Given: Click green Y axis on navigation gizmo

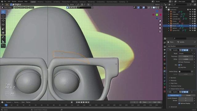Looking at the screenshot, I should tap(157, 15).
